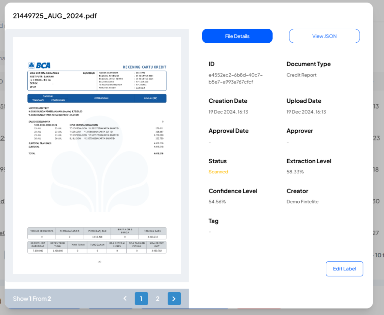Click the blue transaction table header in the preview
This screenshot has width=384, height=315.
(x=97, y=98)
